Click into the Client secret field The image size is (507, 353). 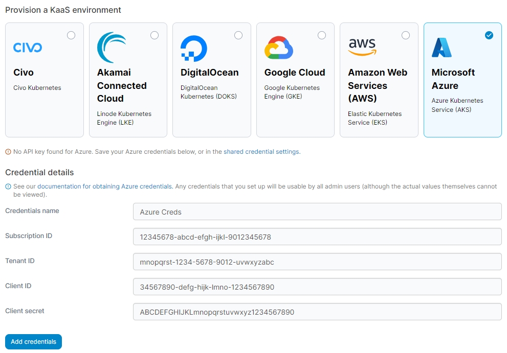tap(317, 312)
